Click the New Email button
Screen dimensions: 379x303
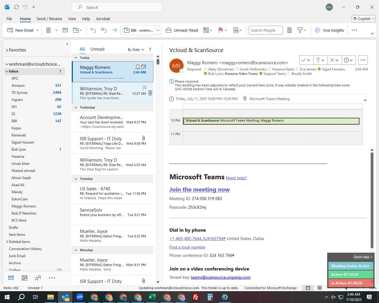[x=20, y=30]
